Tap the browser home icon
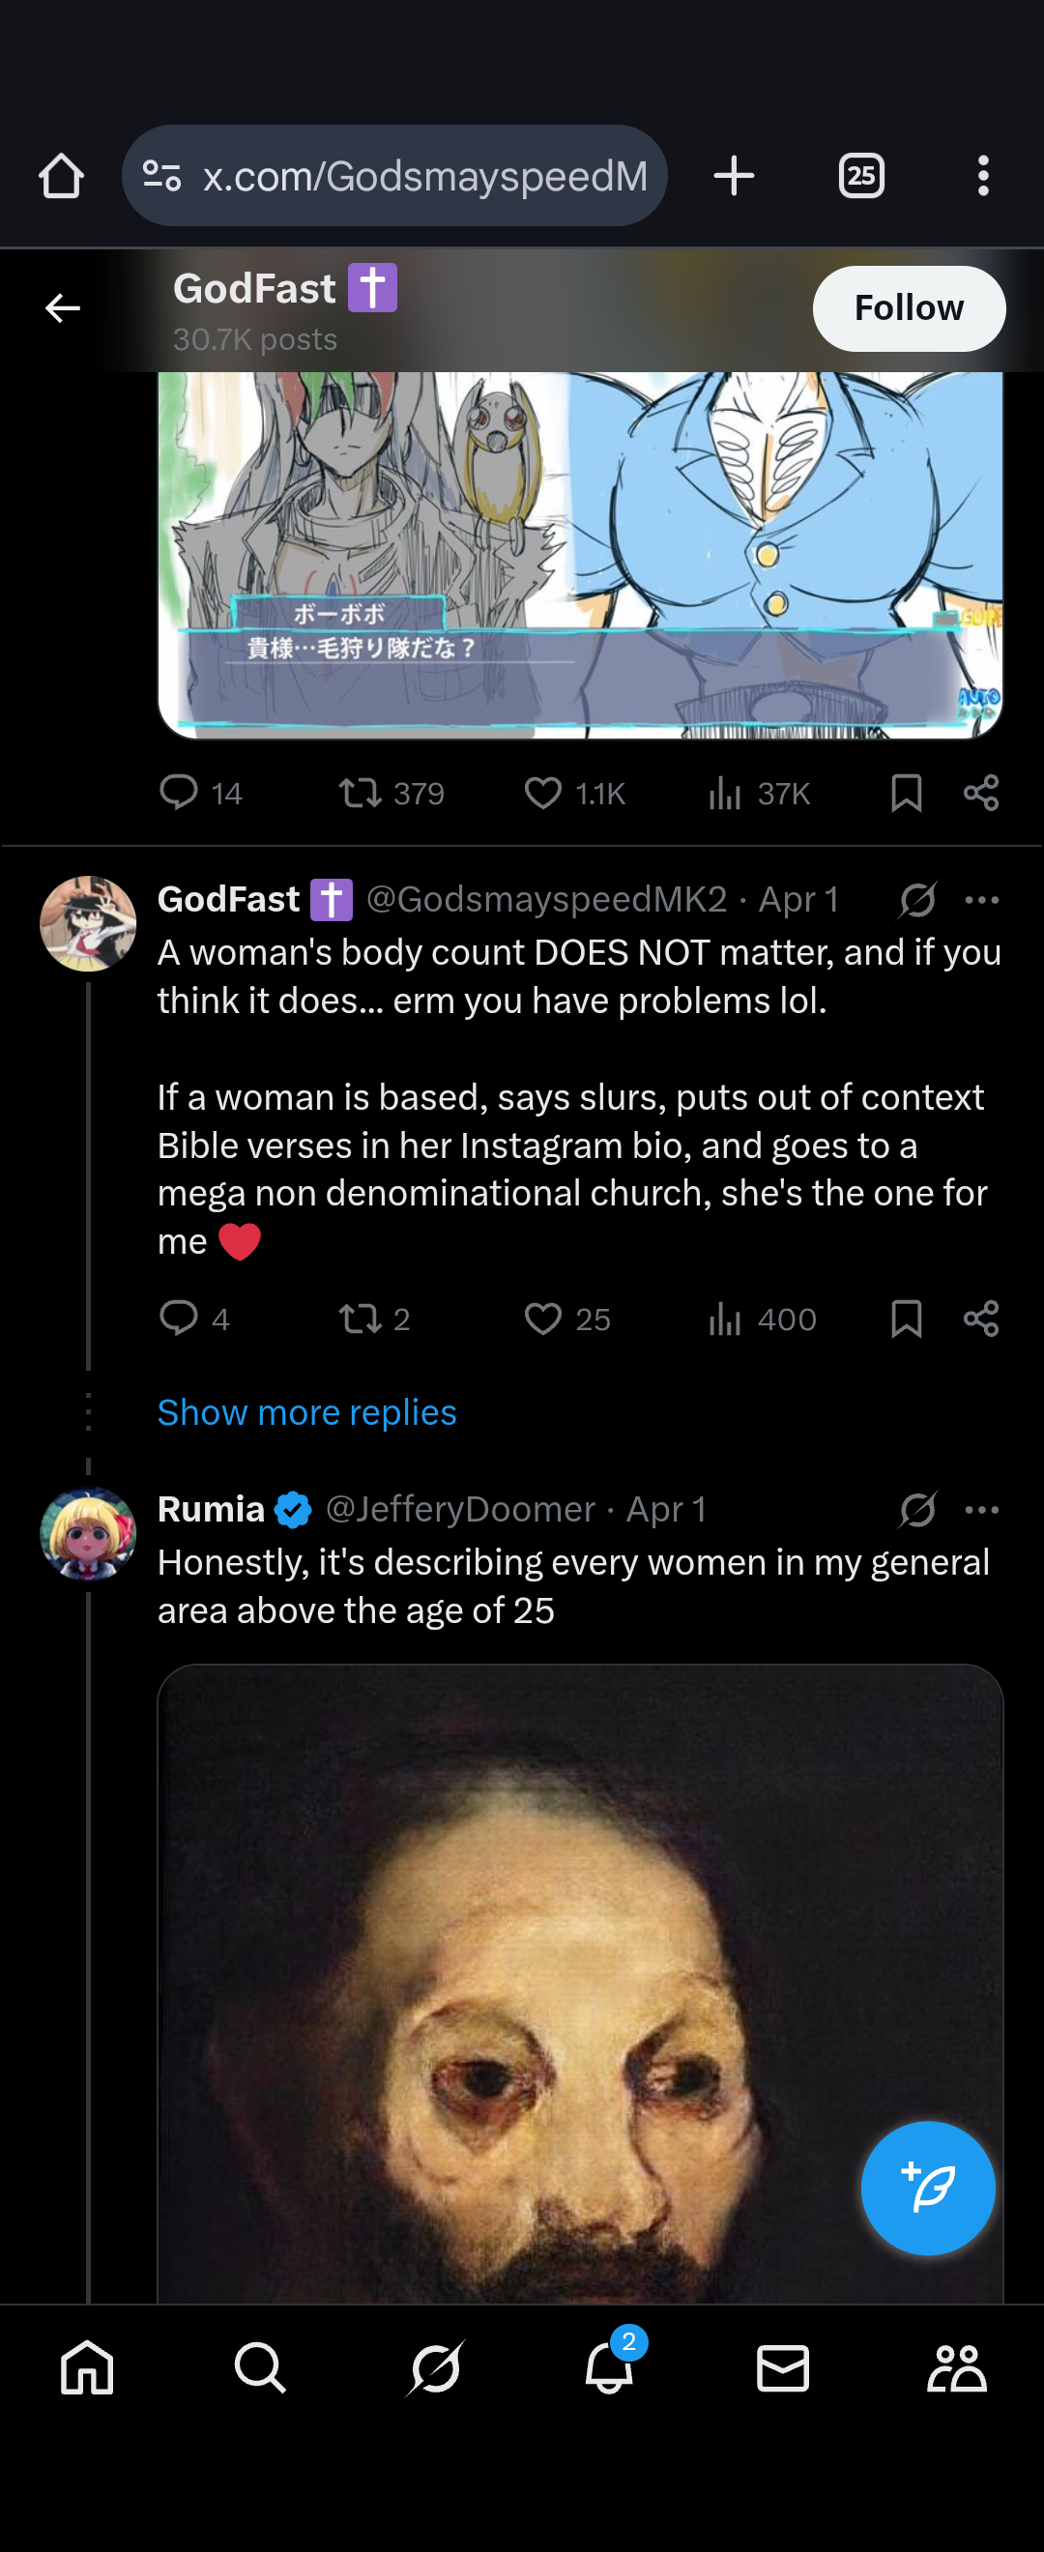This screenshot has height=2552, width=1044. (62, 176)
